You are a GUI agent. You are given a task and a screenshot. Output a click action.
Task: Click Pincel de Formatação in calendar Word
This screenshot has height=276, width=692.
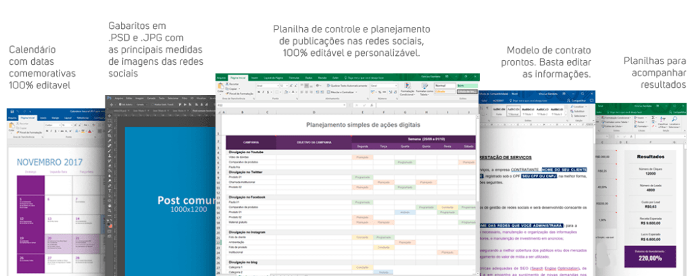29,132
